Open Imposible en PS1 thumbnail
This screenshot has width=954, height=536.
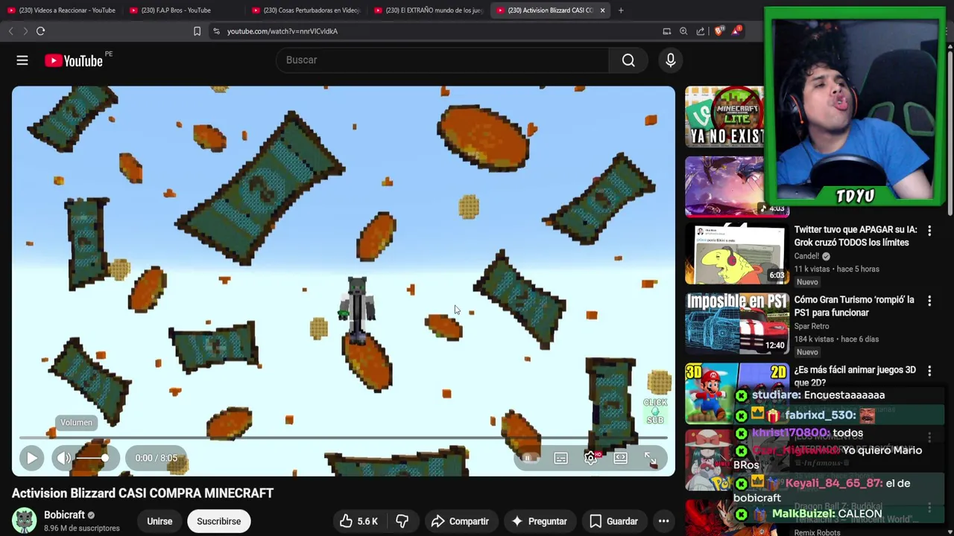click(x=736, y=325)
